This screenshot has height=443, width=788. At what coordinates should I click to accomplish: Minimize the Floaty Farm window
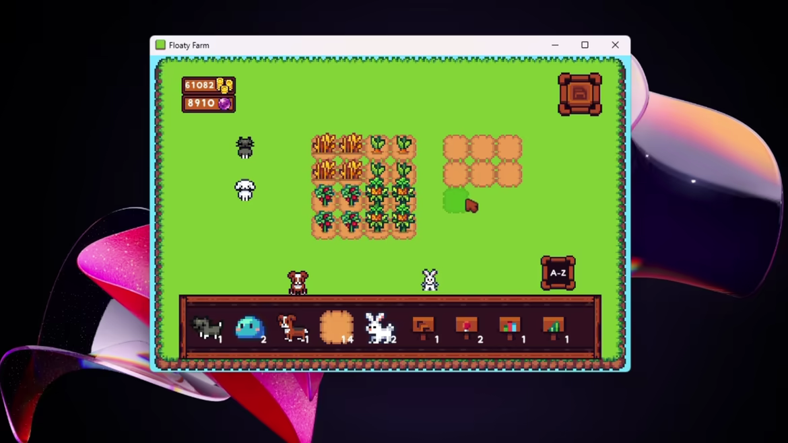pyautogui.click(x=555, y=45)
